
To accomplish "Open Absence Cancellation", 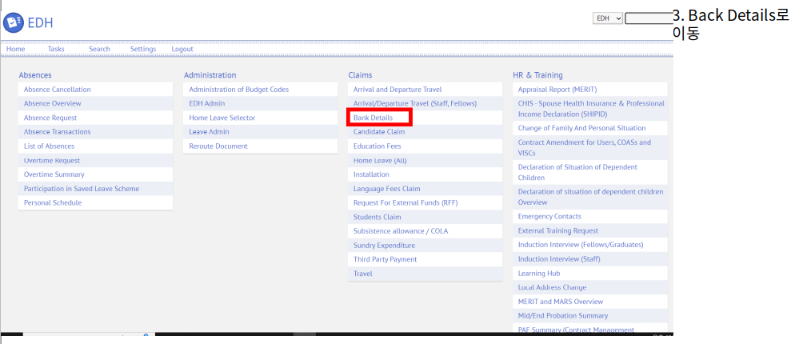I will pyautogui.click(x=58, y=90).
